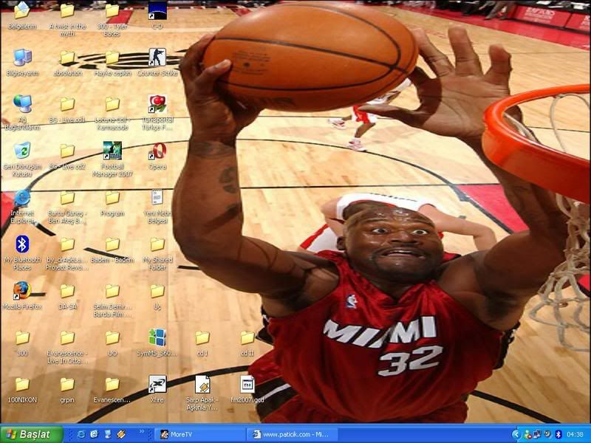591x443 pixels.
Task: Open the C-D shortcut icon
Action: pos(157,10)
